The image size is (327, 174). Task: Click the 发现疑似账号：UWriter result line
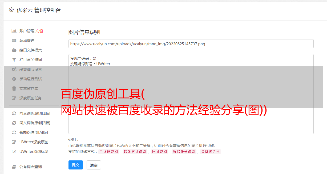click(90, 64)
